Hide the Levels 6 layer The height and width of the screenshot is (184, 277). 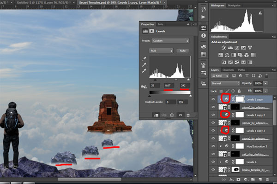(x=213, y=162)
